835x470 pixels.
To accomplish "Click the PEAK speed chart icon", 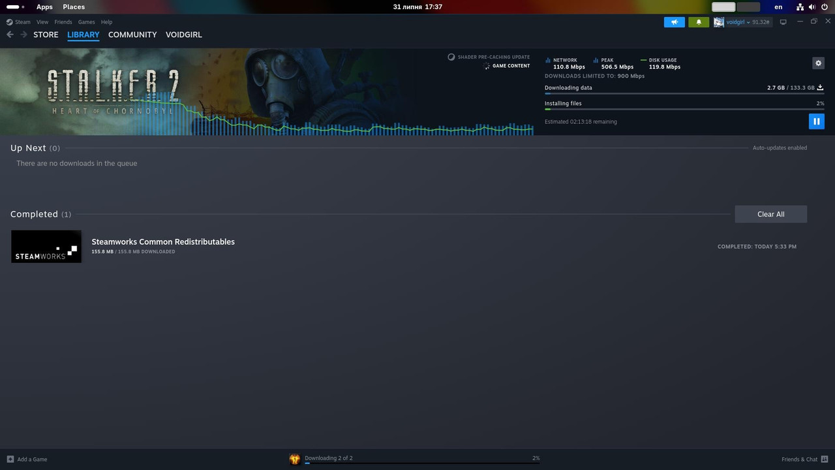I will click(x=596, y=60).
